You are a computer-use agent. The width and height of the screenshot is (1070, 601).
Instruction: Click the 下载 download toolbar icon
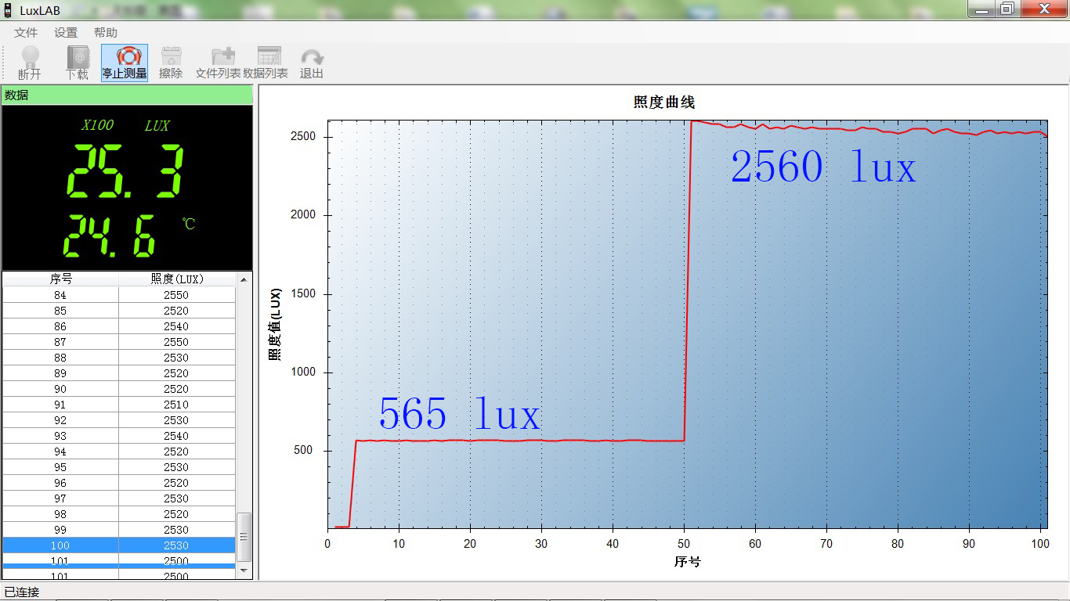coord(77,63)
